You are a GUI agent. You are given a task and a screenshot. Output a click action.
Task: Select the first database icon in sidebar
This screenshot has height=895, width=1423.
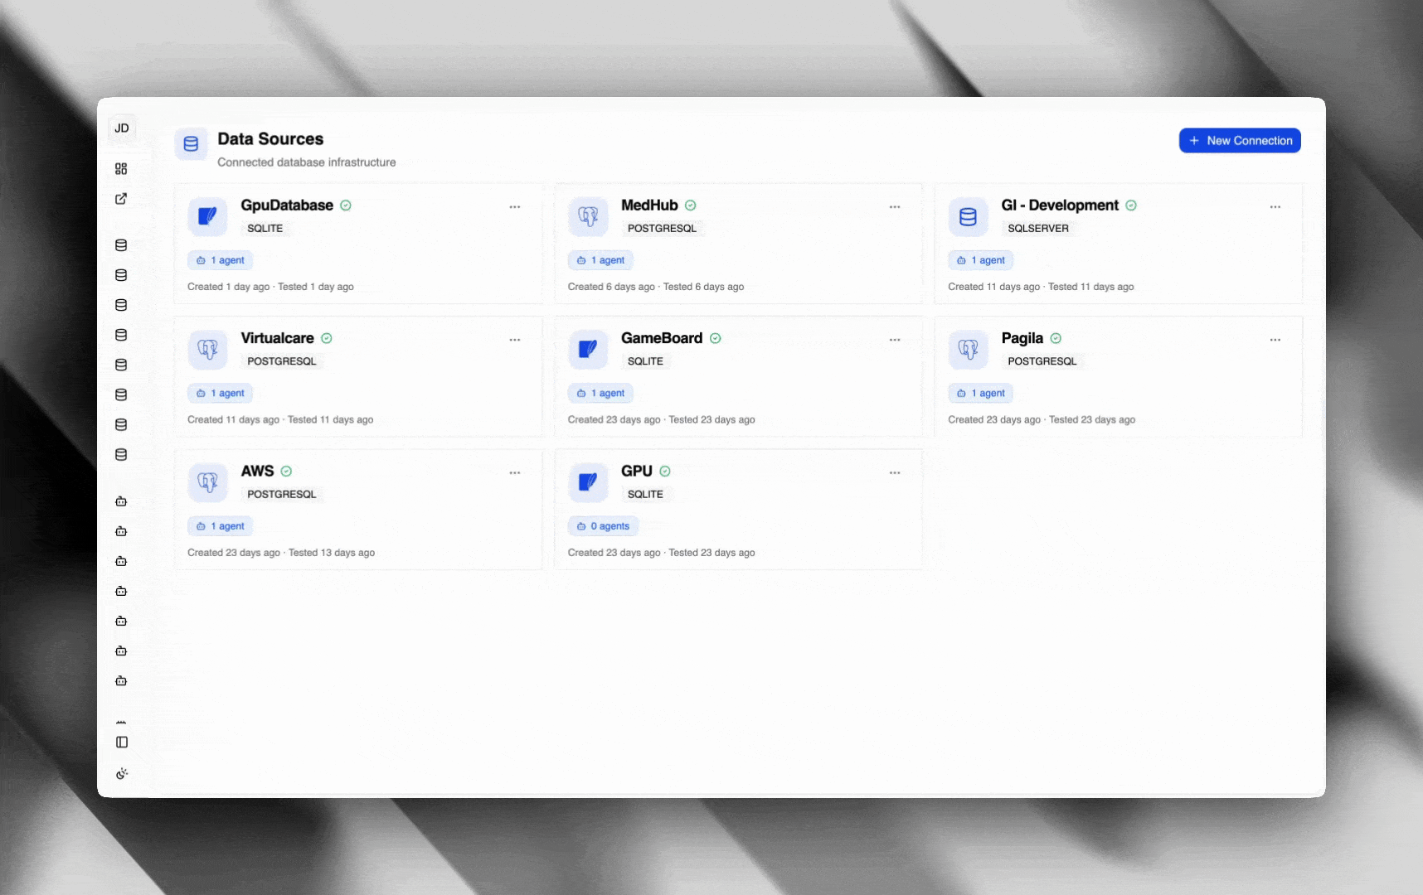(121, 245)
